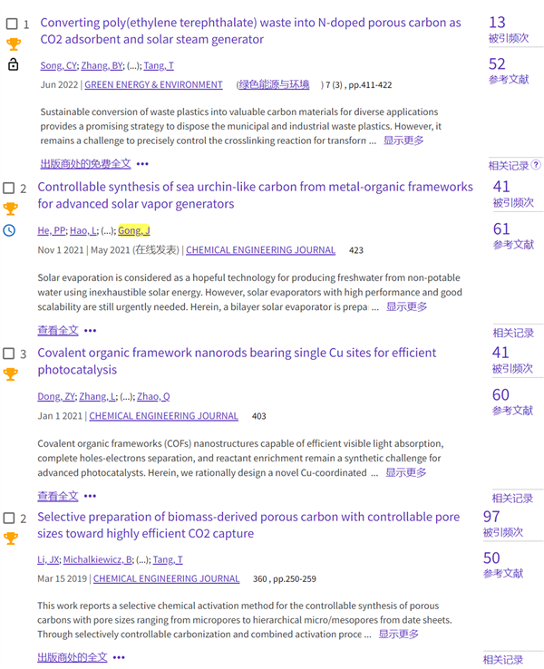
Task: Click the trophy icon for the PET waste article
Action: [13, 44]
